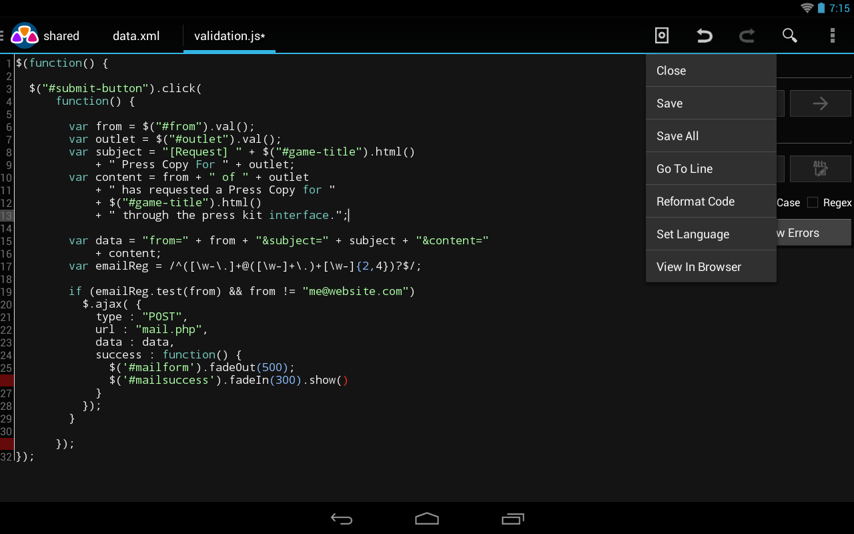Click highlighted line number 13

7,215
